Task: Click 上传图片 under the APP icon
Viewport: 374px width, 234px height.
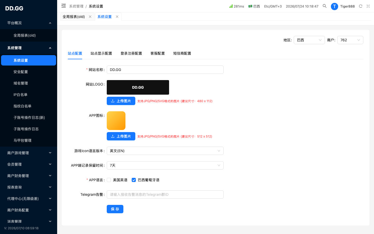Action: pos(121,136)
